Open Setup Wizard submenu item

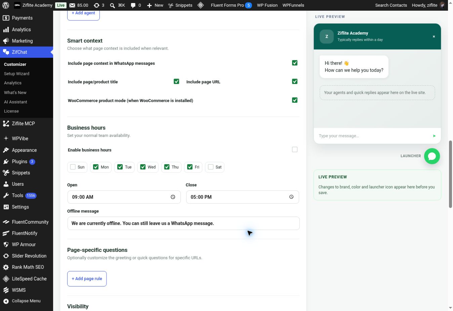pos(16,74)
